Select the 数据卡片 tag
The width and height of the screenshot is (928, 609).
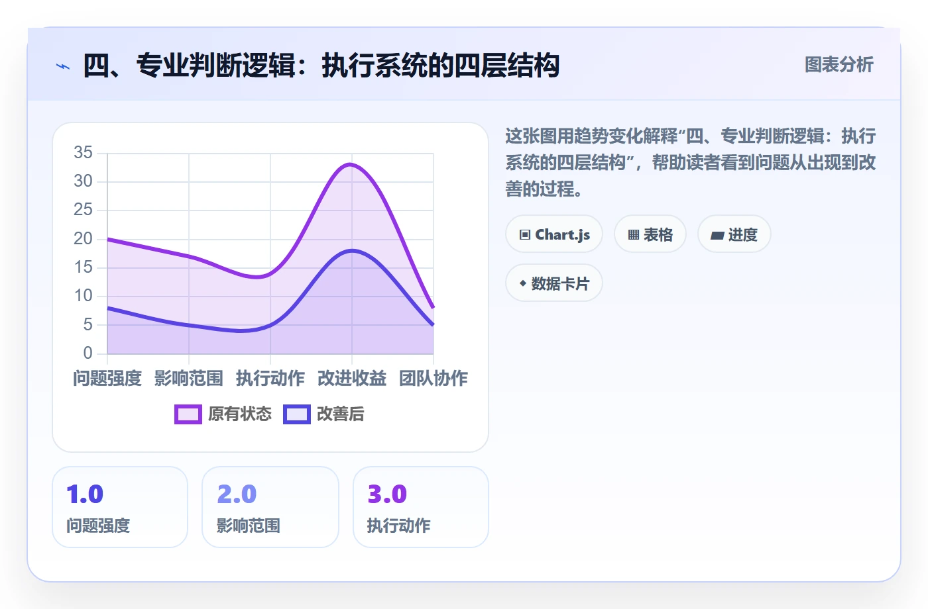(554, 283)
